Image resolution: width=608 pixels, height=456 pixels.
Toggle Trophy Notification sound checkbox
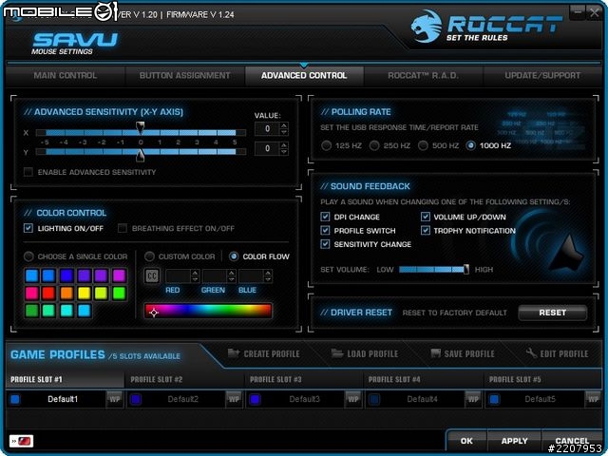coord(426,230)
